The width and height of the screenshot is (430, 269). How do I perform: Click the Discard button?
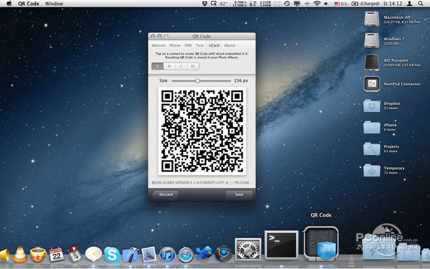(x=165, y=195)
